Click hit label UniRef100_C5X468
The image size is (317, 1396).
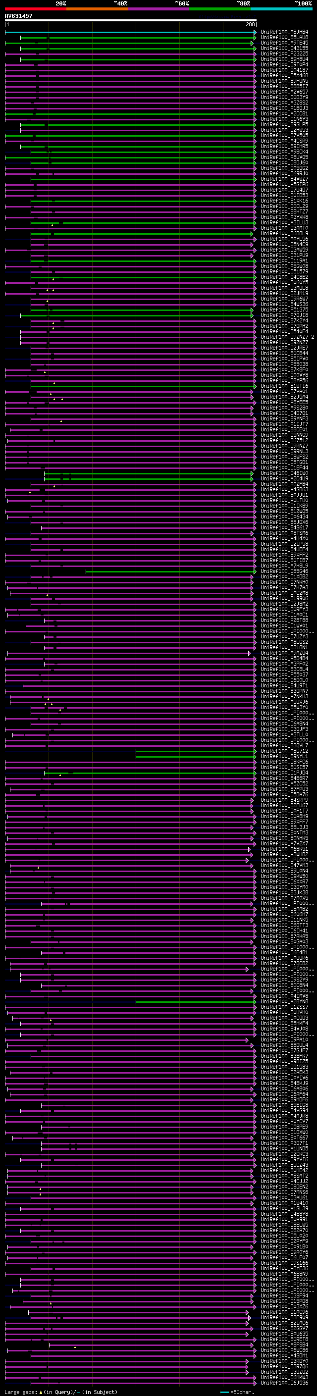click(284, 75)
